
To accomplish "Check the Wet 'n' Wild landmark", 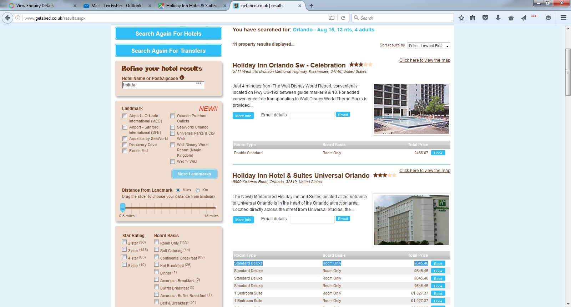I will pos(172,162).
